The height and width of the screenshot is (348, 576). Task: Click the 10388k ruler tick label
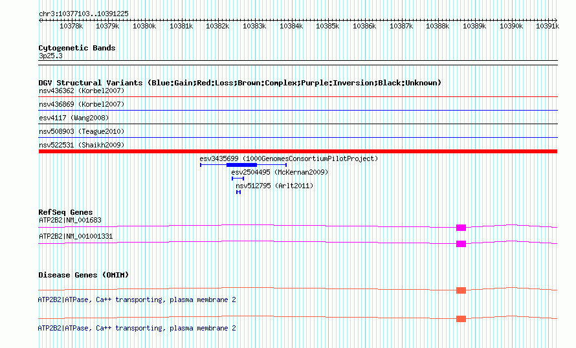pyautogui.click(x=438, y=26)
